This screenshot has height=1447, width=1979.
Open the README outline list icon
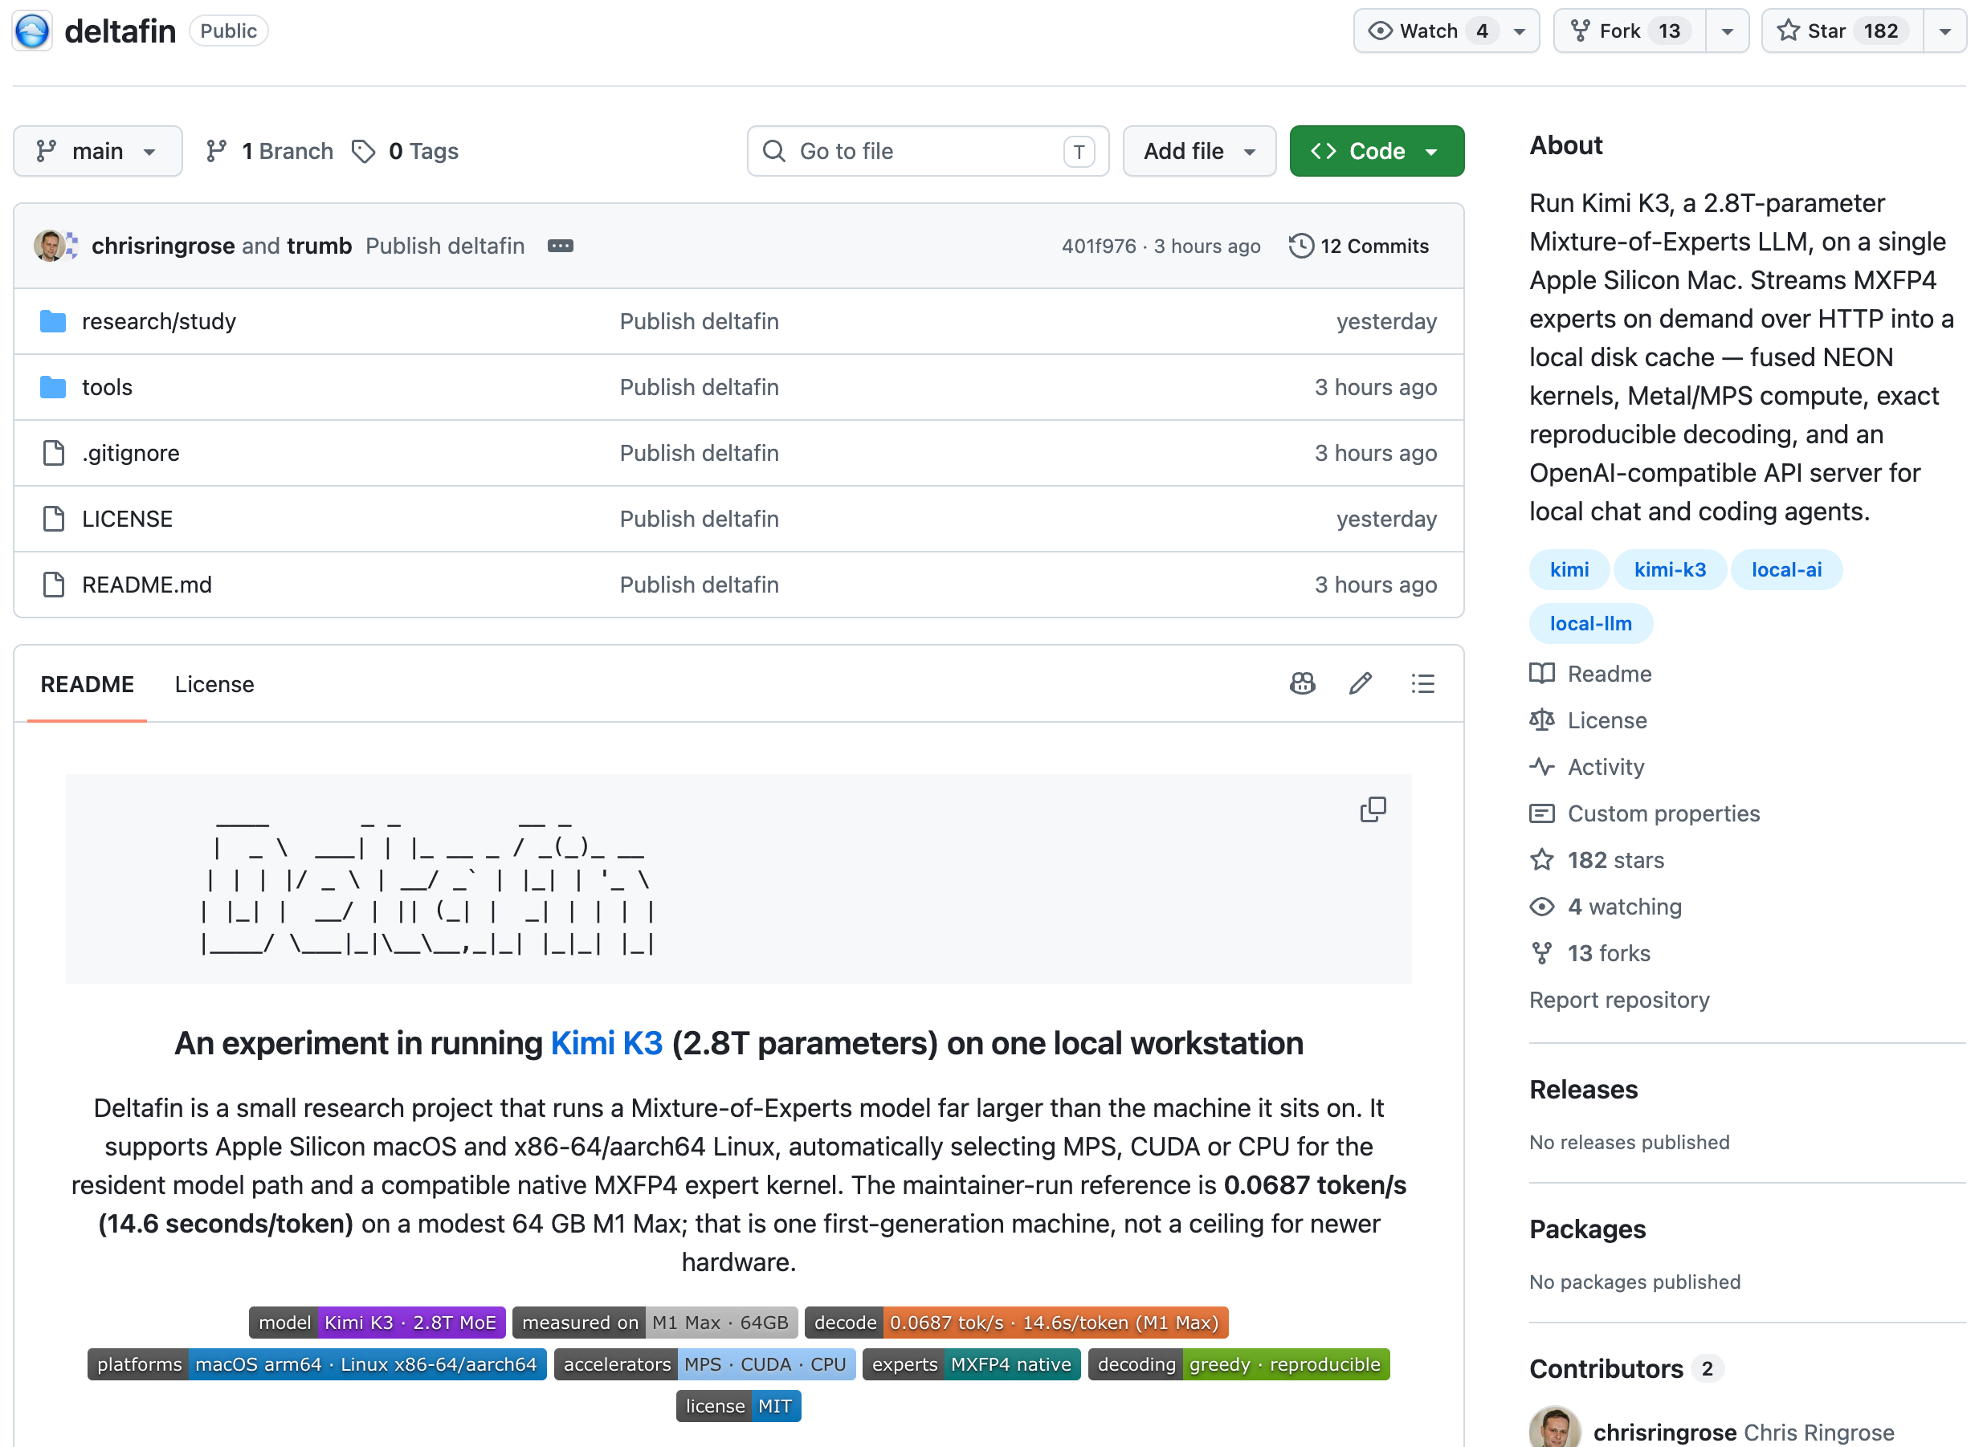[x=1422, y=683]
